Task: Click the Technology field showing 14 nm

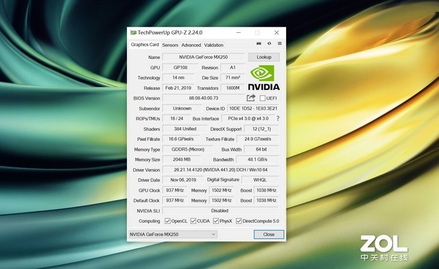Action: [178, 78]
